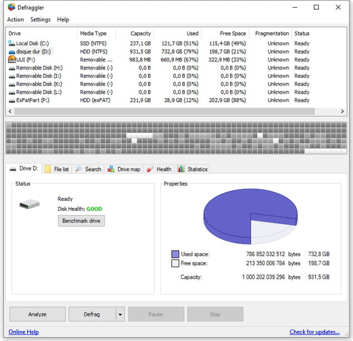This screenshot has width=353, height=341.
Task: Switch to the Health tab
Action: 159,169
